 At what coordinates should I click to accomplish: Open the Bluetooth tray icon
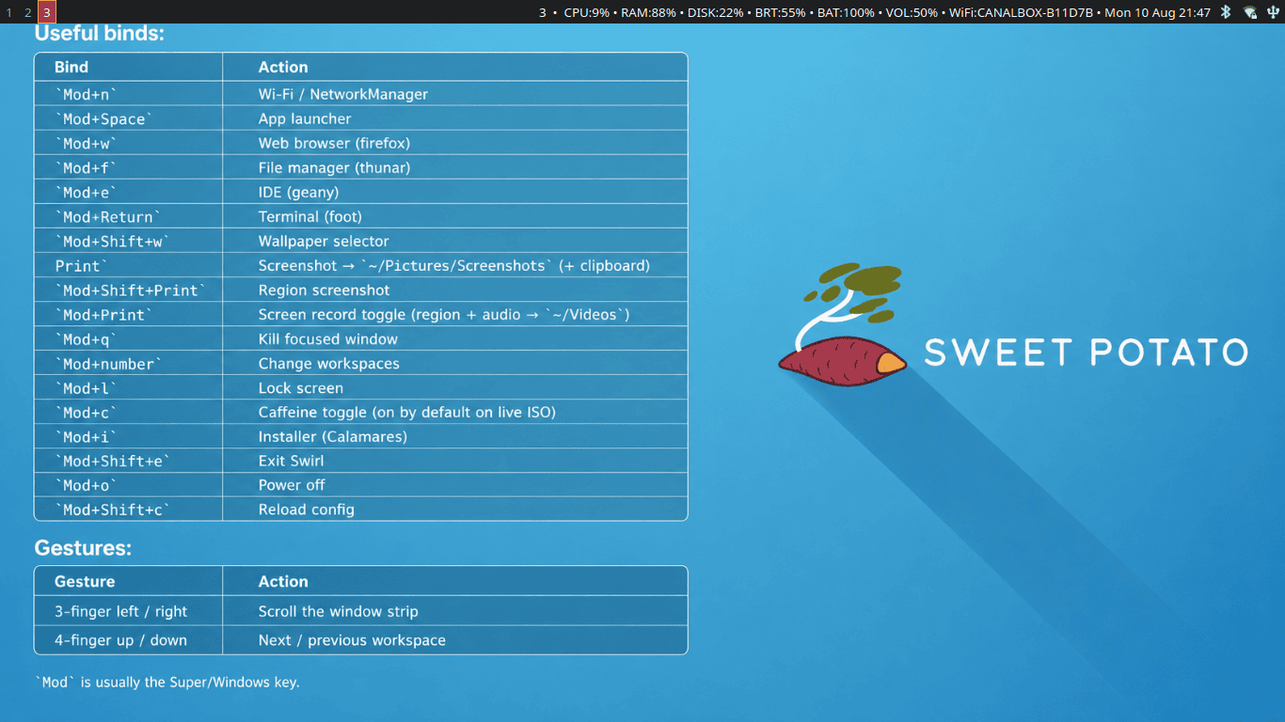(1226, 12)
